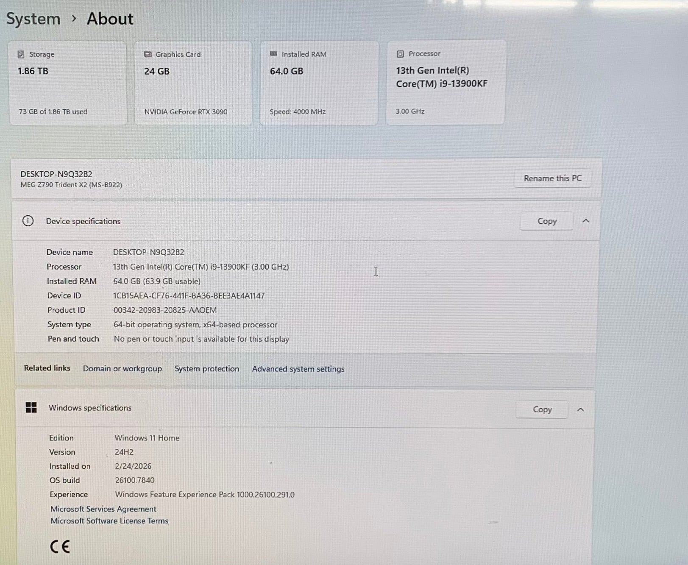Image resolution: width=688 pixels, height=565 pixels.
Task: Collapse the Windows specifications section
Action: (x=580, y=409)
